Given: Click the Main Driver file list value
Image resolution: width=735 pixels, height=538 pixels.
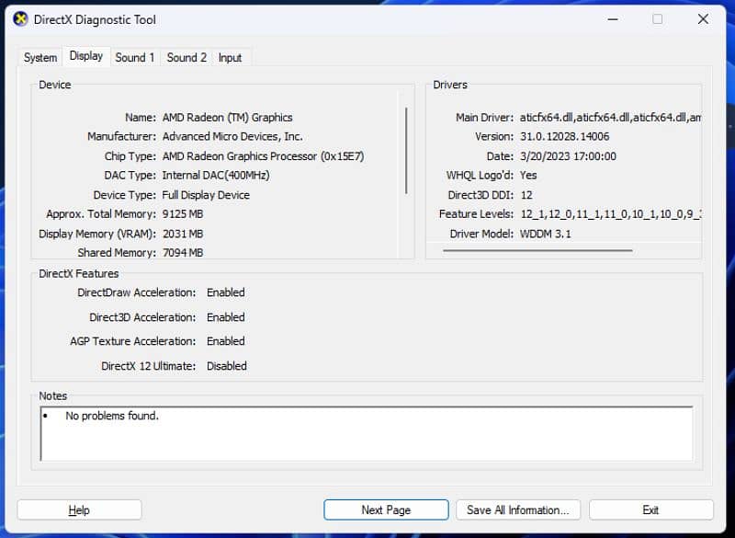Looking at the screenshot, I should pos(610,118).
